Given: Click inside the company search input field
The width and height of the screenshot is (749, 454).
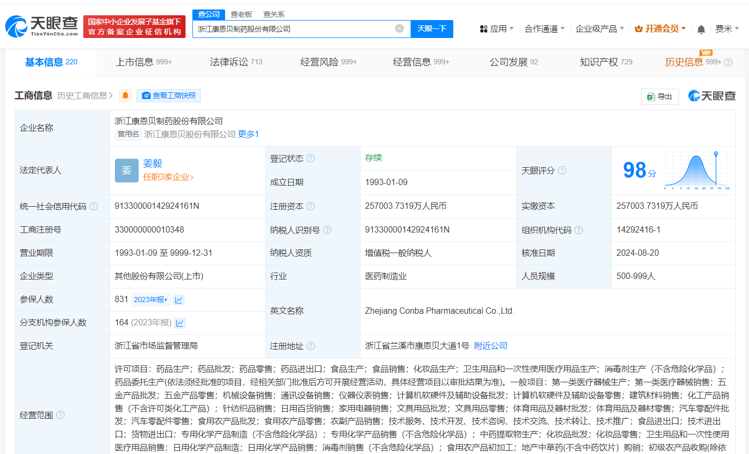Looking at the screenshot, I should click(295, 29).
